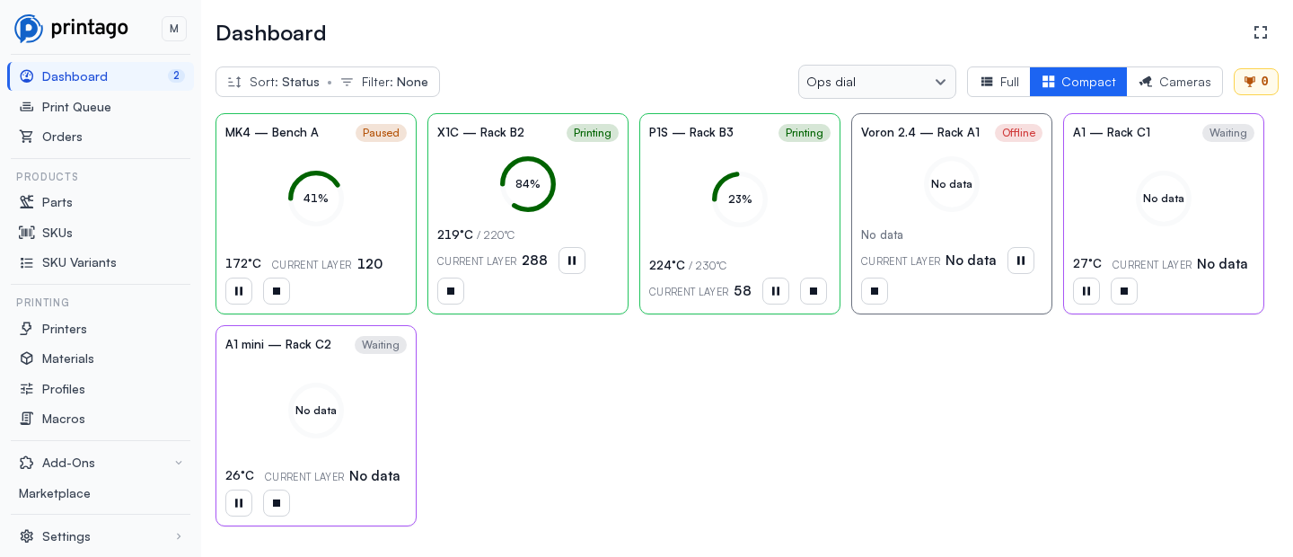Pause the A1 mini — Rack C2 printer

click(x=239, y=503)
